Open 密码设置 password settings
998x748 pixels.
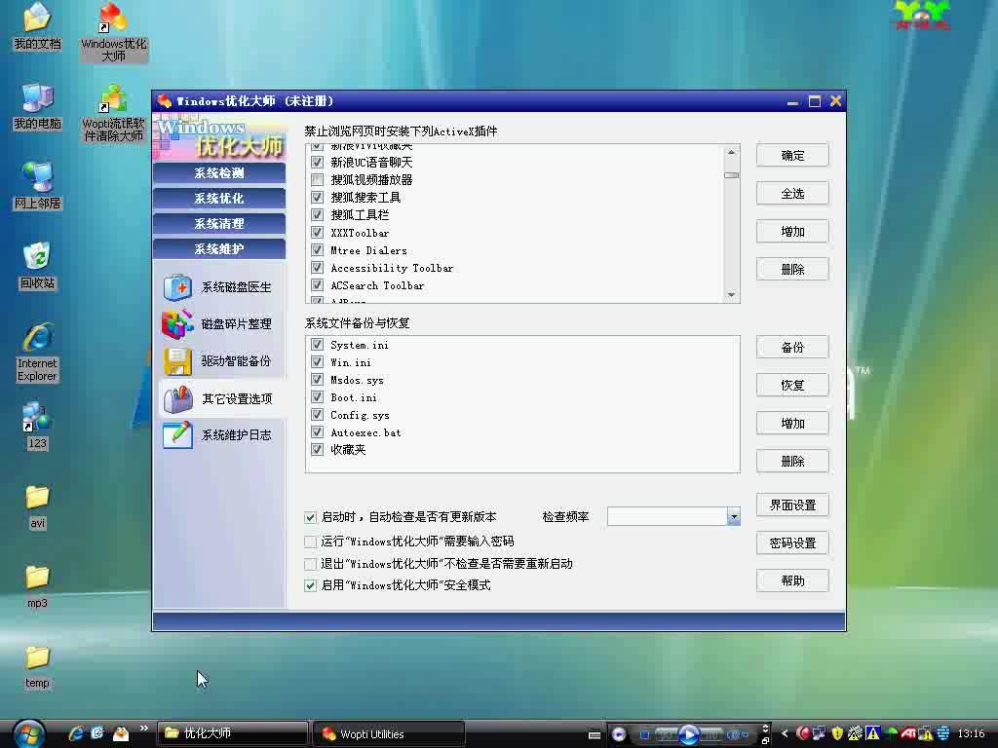click(792, 543)
